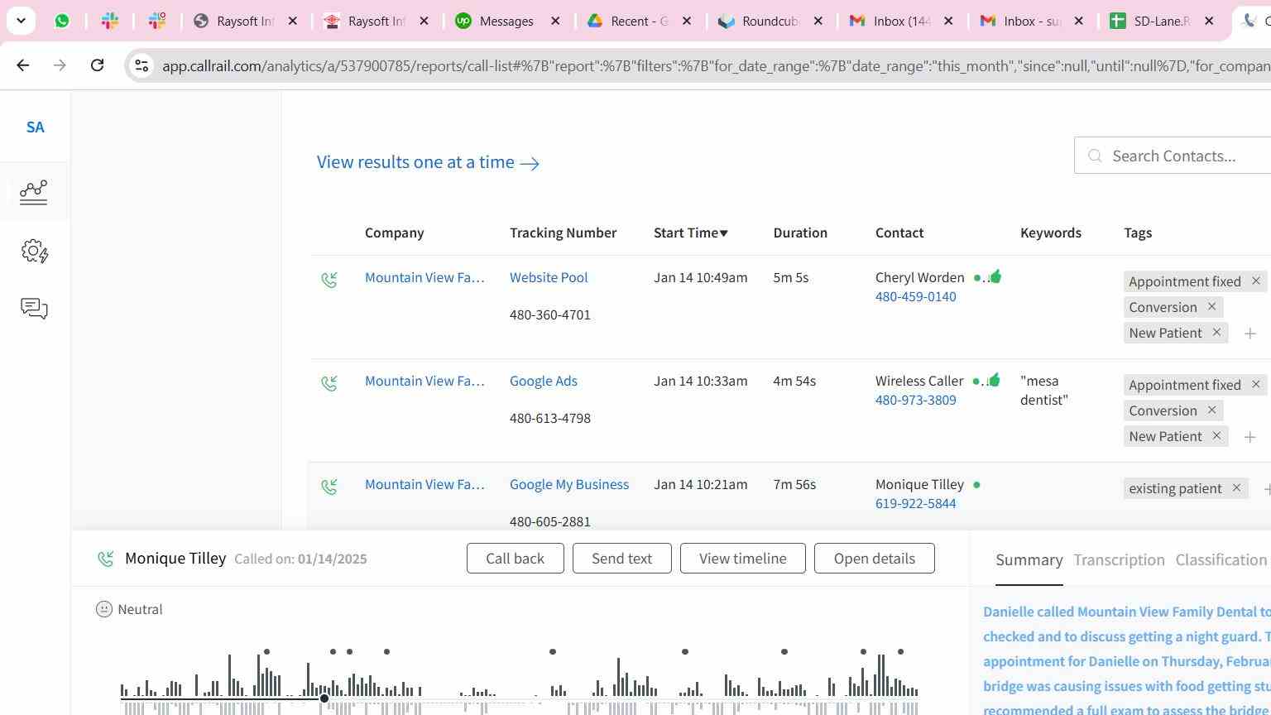Viewport: 1271px width, 715px height.
Task: Open the first Slack pinned browser tab
Action: [x=109, y=21]
